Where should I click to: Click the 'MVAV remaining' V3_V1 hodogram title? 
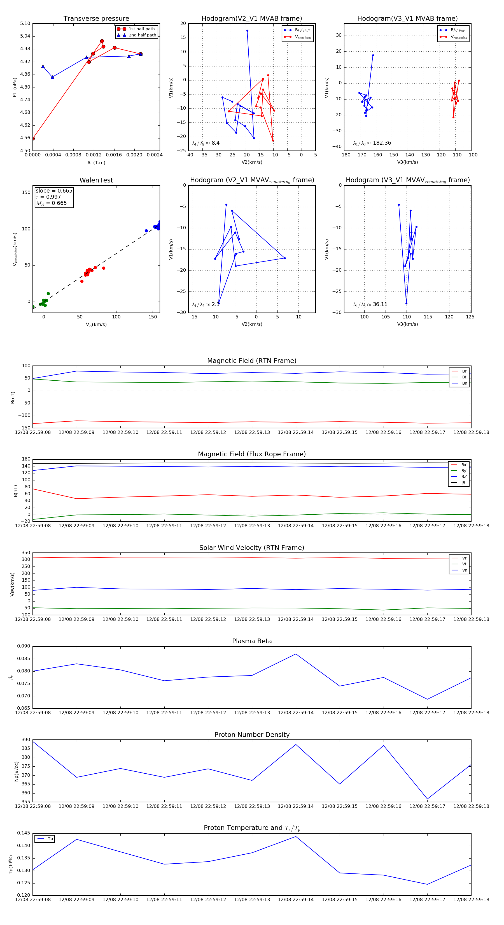pos(407,180)
